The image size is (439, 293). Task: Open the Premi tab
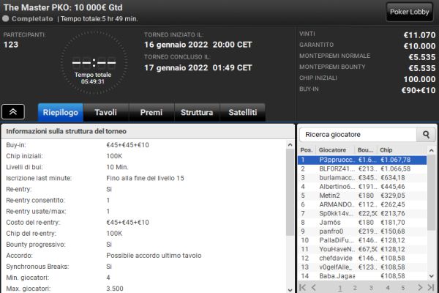pos(151,112)
